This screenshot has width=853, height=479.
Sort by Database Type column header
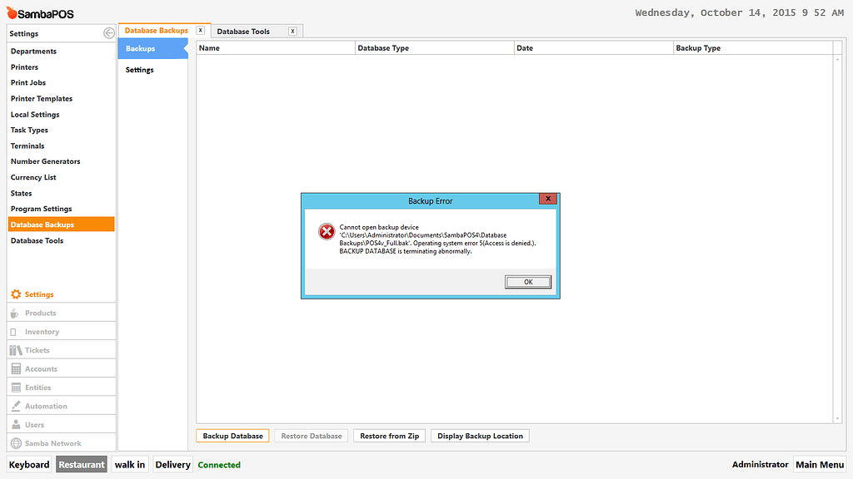(435, 47)
